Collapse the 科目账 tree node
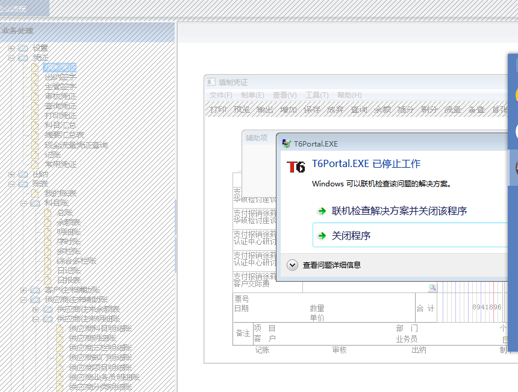Image resolution: width=518 pixels, height=392 pixels. click(x=23, y=203)
